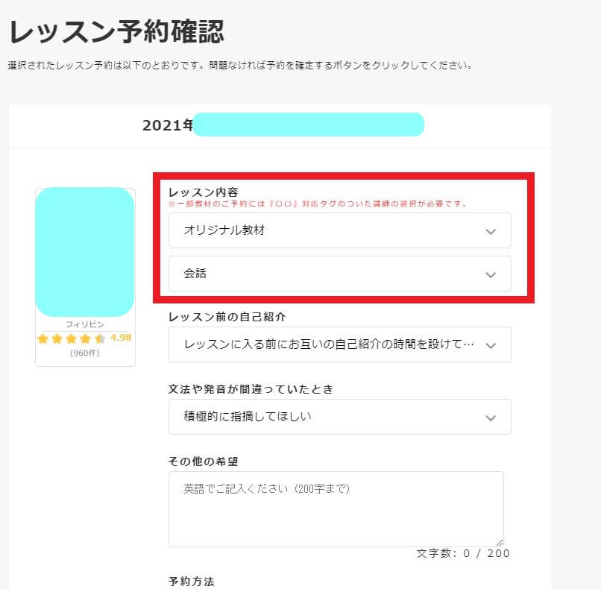Click the 文字数 0 / 200 character counter
The width and height of the screenshot is (601, 589).
463,553
